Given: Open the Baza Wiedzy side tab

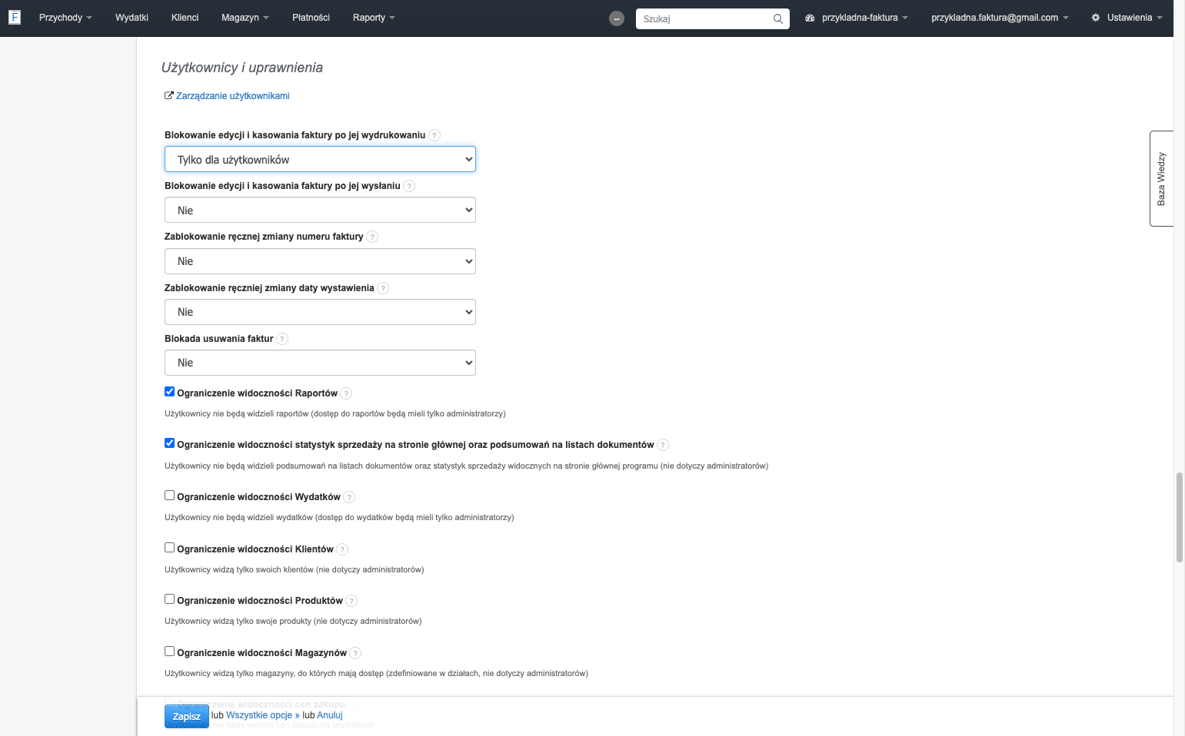Looking at the screenshot, I should pyautogui.click(x=1161, y=178).
